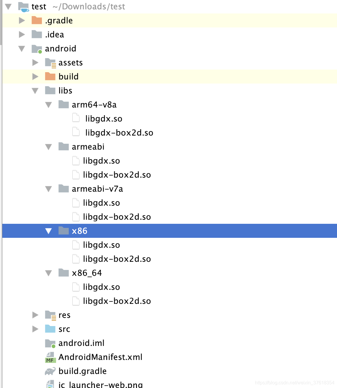Collapse the arm64-v8a folder

(x=49, y=104)
